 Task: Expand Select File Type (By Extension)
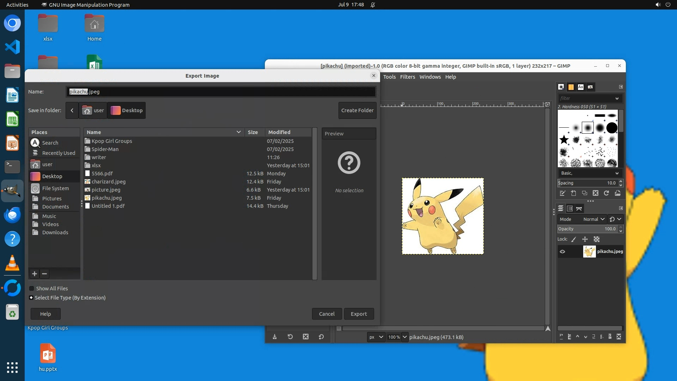point(31,297)
